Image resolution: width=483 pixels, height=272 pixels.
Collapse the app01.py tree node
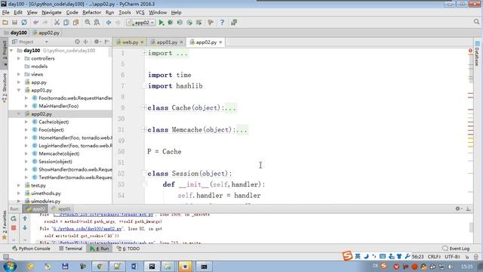tap(19, 91)
